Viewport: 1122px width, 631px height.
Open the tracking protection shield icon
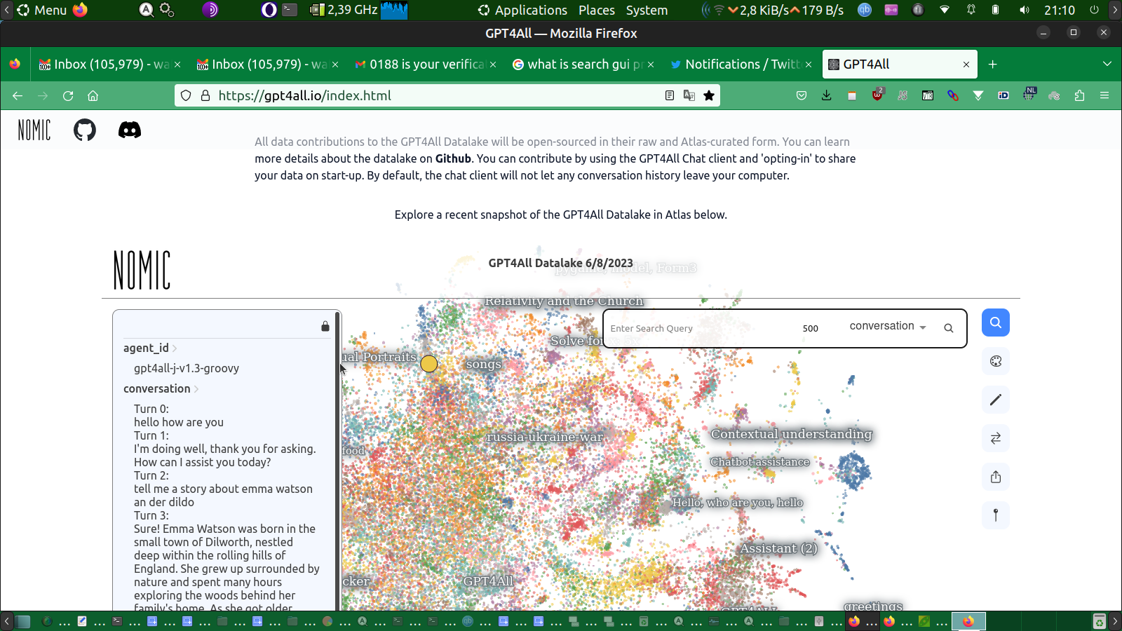click(186, 95)
